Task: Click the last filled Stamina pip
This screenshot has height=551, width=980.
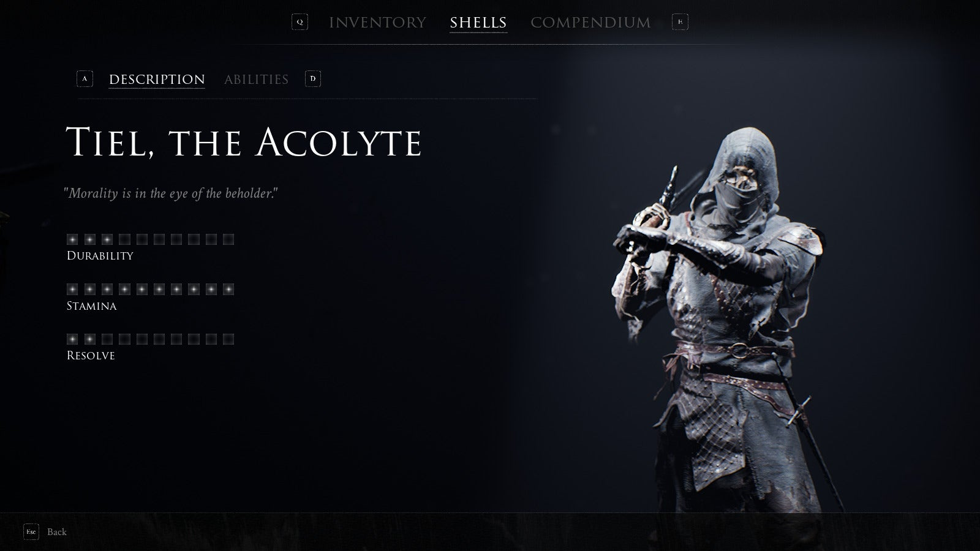Action: tap(228, 289)
